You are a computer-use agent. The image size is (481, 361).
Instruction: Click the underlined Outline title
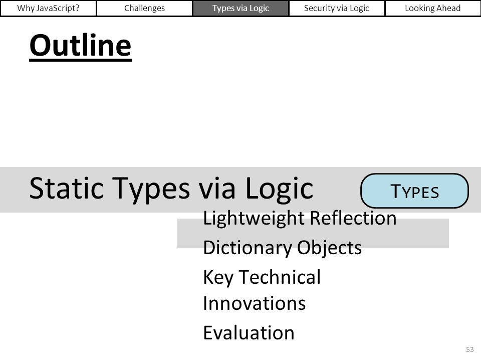tap(81, 46)
